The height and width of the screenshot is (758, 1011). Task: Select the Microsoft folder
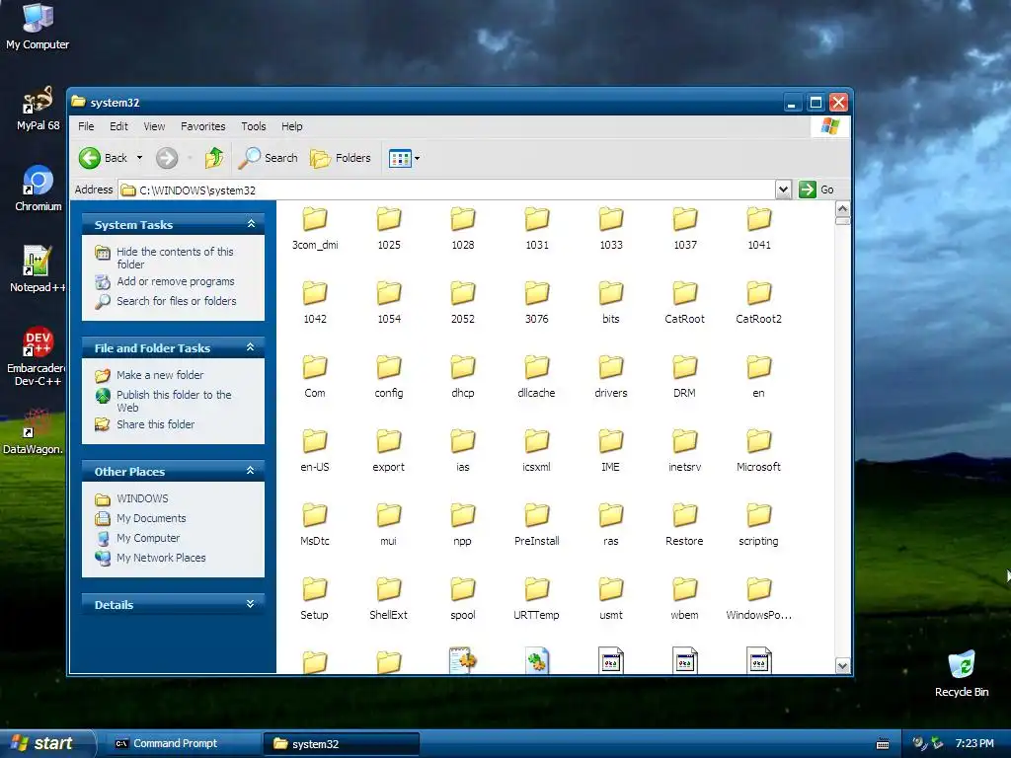758,450
